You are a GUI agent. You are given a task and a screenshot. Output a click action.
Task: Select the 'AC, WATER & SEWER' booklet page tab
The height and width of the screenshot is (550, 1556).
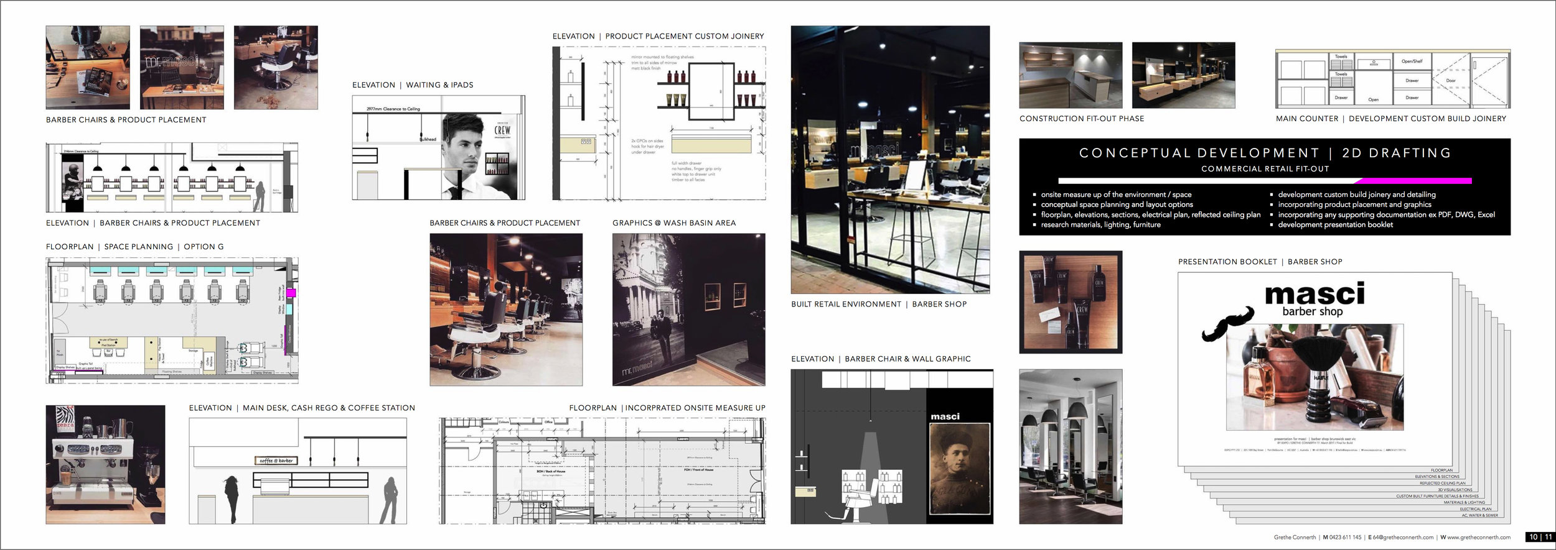tap(1479, 515)
